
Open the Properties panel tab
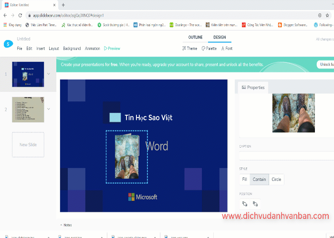[253, 88]
